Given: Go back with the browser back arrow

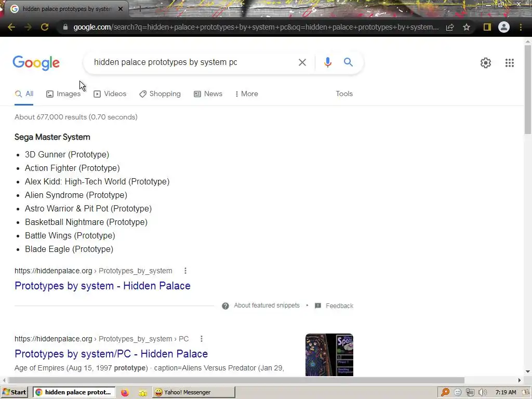Looking at the screenshot, I should click(11, 27).
